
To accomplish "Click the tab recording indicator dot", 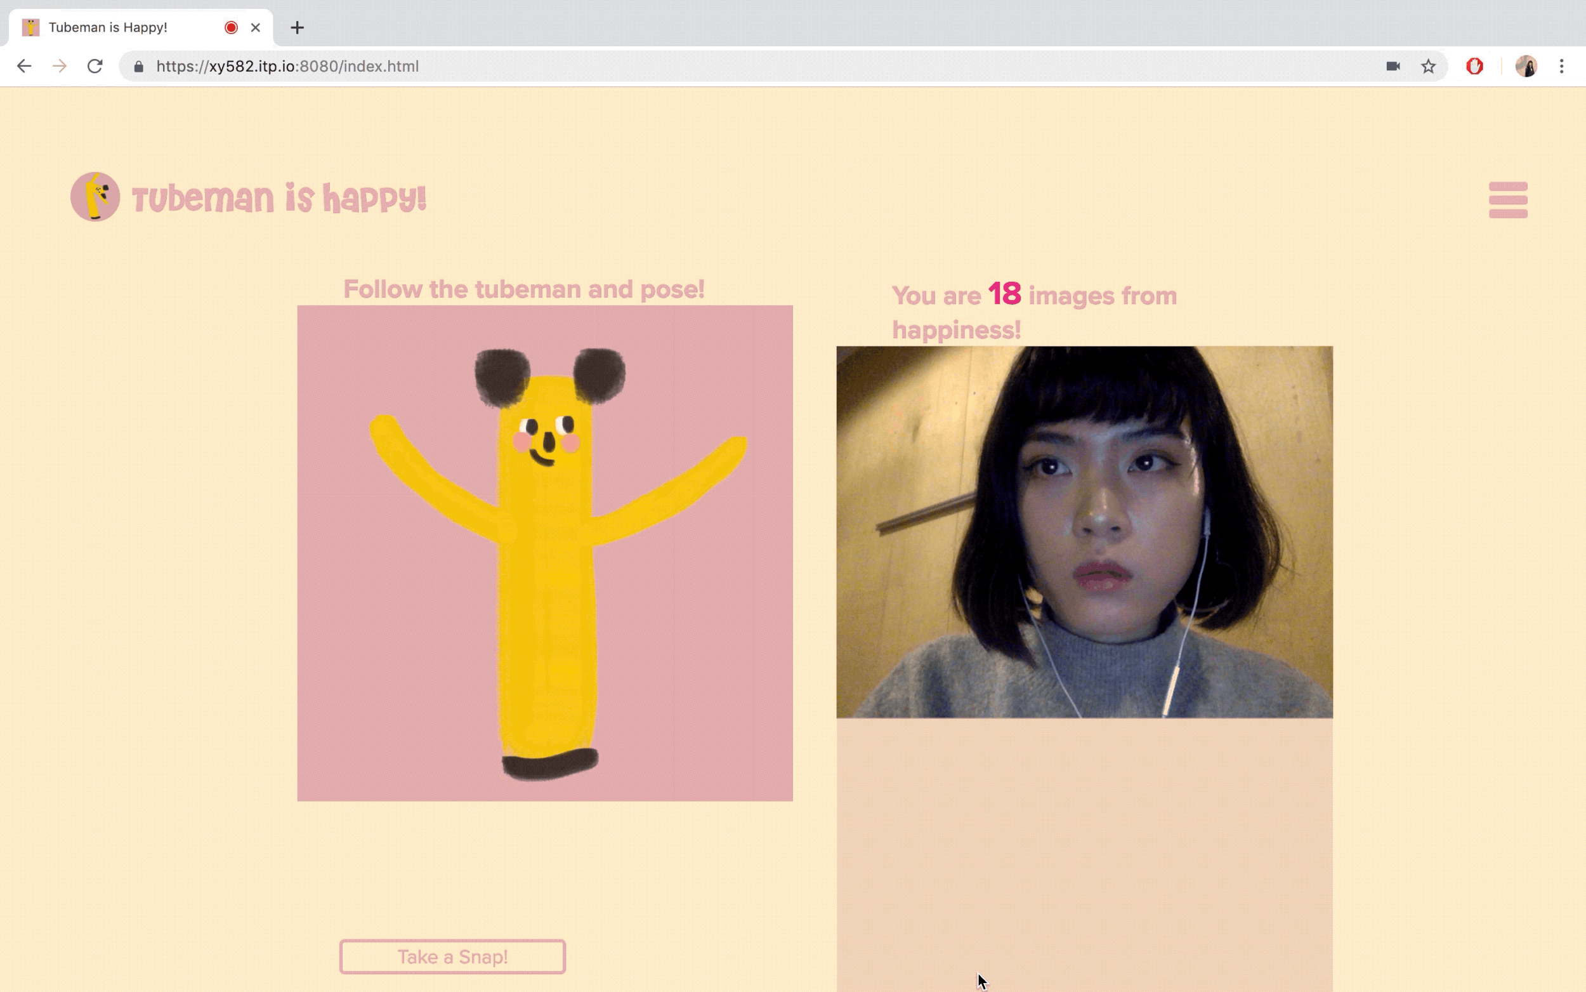I will coord(231,27).
